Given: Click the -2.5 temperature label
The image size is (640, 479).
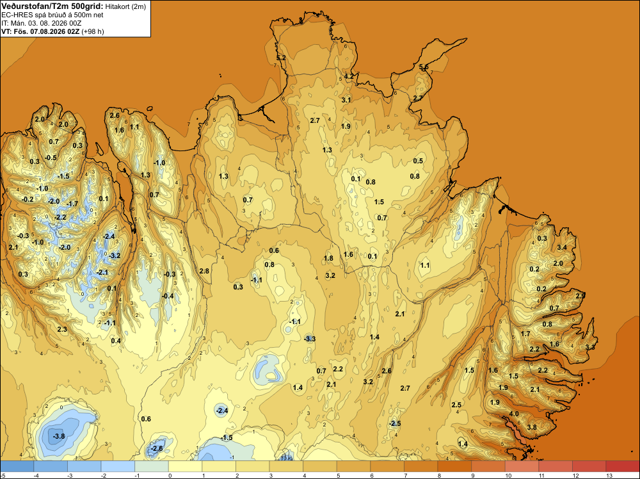Looking at the screenshot, I should (395, 423).
